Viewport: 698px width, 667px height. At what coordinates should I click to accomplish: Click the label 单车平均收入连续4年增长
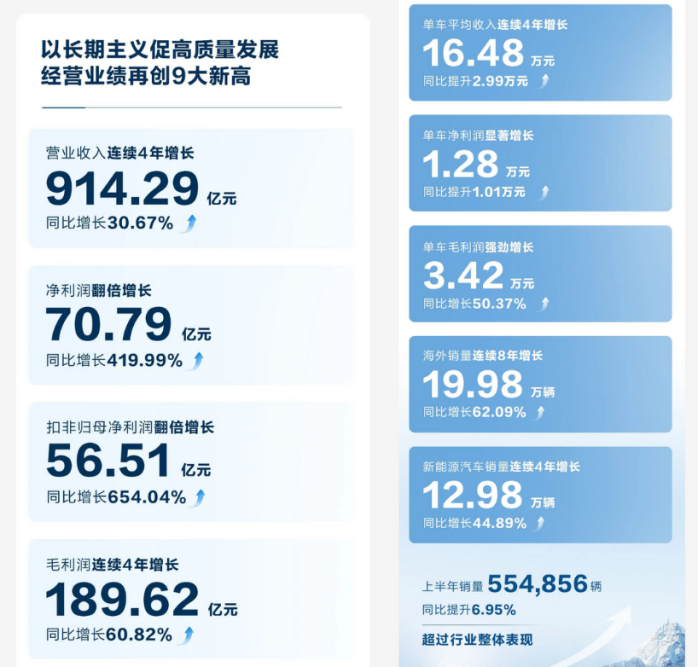495,25
